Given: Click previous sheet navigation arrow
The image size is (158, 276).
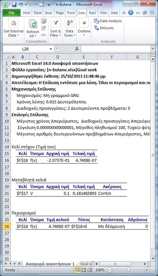Looking at the screenshot, I should click(10, 264).
